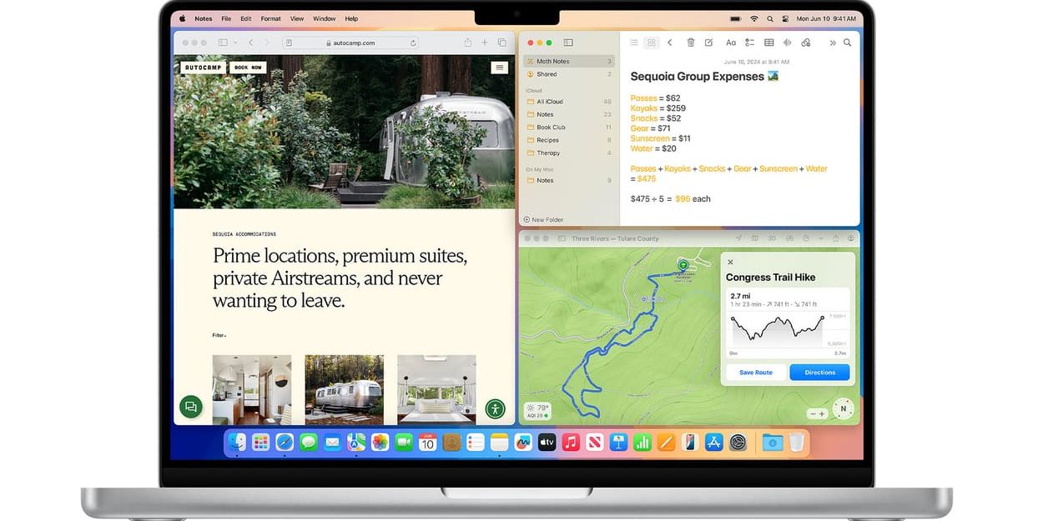Compose a new note in Notes
1043x521 pixels.
[708, 43]
